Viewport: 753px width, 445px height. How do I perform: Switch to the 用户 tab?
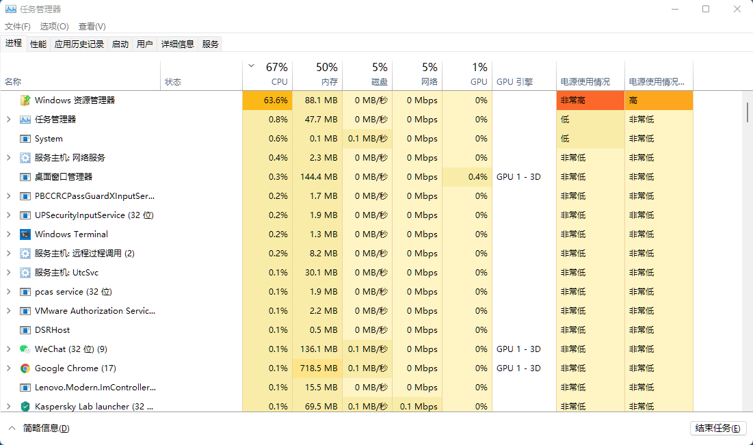144,44
